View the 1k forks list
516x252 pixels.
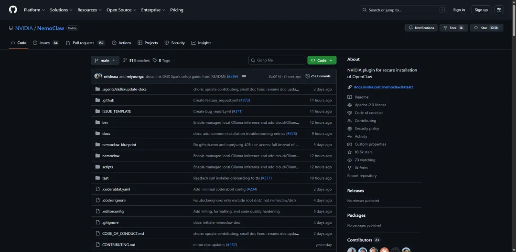click(x=357, y=168)
